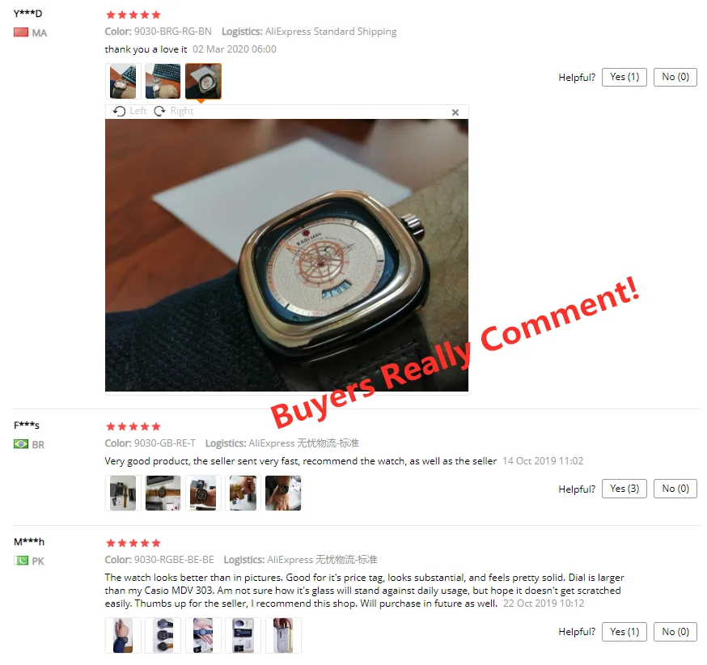Screen dimensions: 707x665
Task: Vote Yes (3) on F***s's review
Action: [x=624, y=489]
